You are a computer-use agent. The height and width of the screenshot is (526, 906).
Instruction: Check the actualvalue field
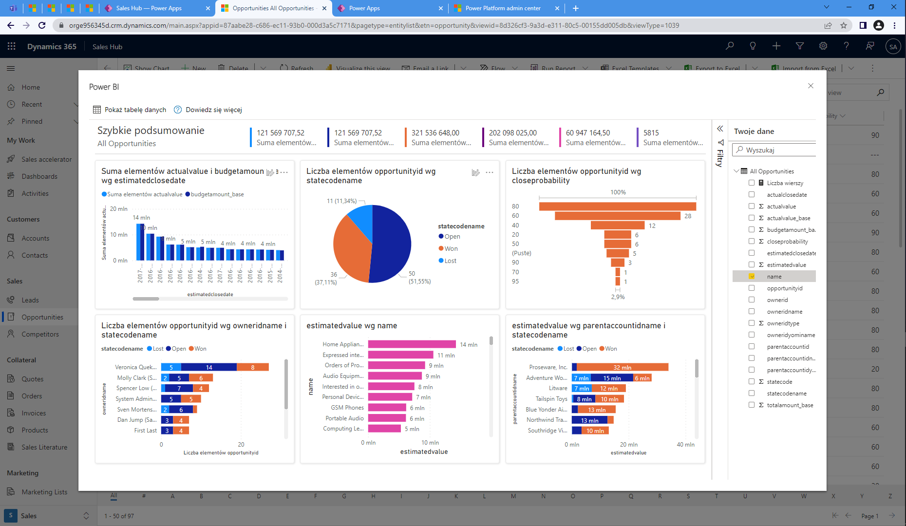pyautogui.click(x=752, y=206)
